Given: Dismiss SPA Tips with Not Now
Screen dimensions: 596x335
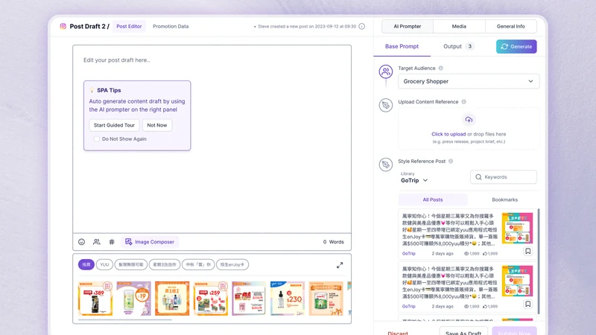Looking at the screenshot, I should pyautogui.click(x=157, y=125).
